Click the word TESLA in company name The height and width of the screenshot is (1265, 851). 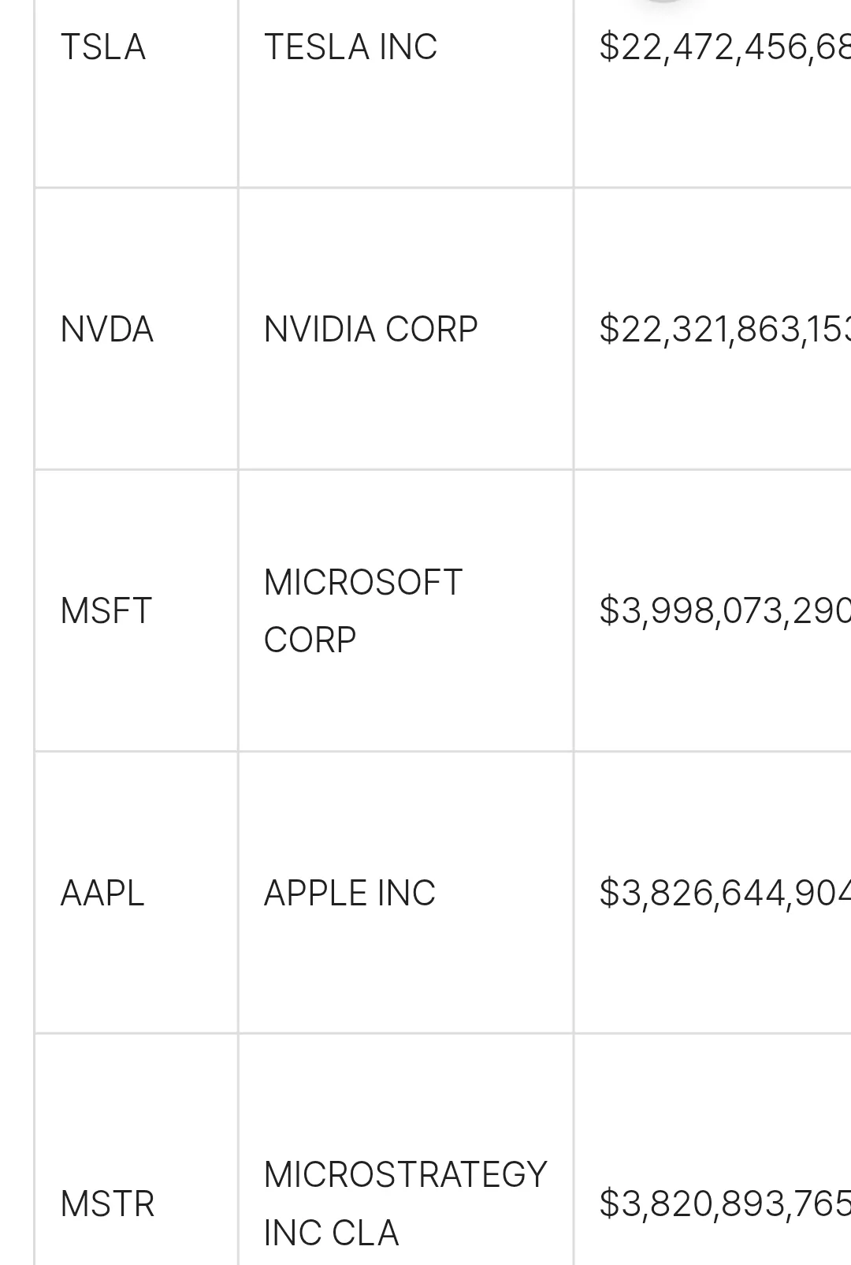coord(317,47)
